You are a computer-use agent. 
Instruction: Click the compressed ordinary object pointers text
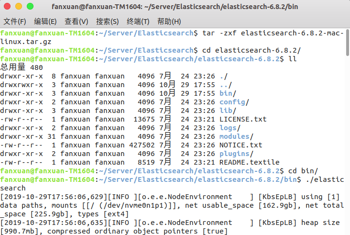tap(122, 232)
